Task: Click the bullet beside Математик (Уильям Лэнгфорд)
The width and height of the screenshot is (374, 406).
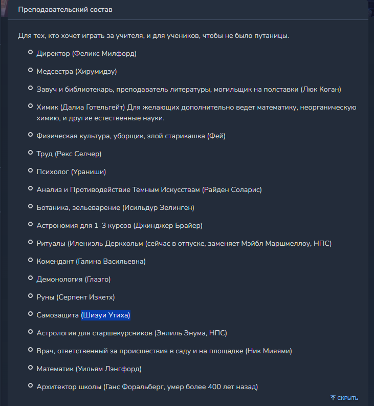Action: coord(30,368)
